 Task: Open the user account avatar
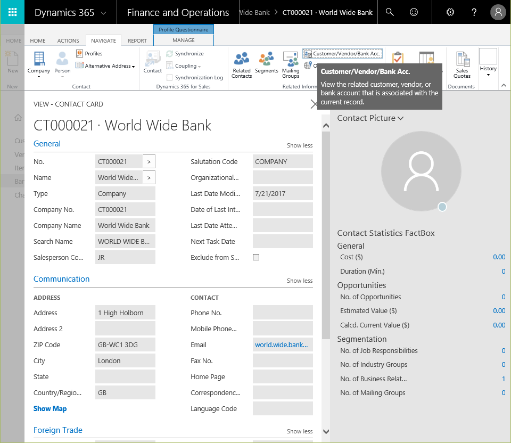point(498,12)
